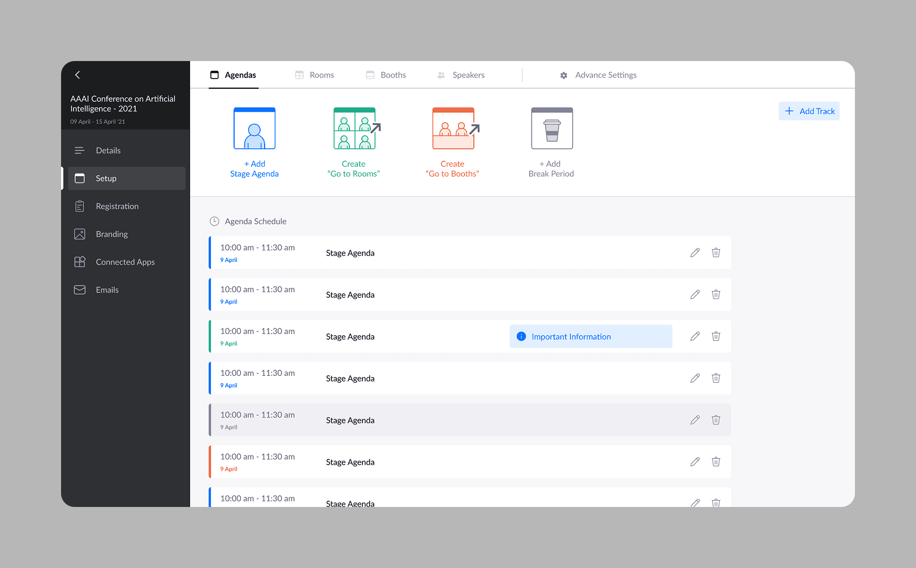
Task: Select the Booths tab icon
Action: [x=370, y=74]
